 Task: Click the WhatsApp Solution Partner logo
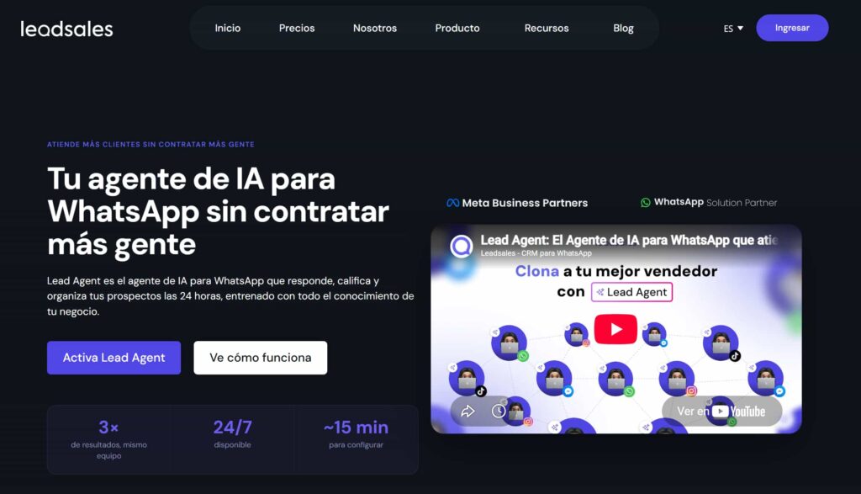708,202
